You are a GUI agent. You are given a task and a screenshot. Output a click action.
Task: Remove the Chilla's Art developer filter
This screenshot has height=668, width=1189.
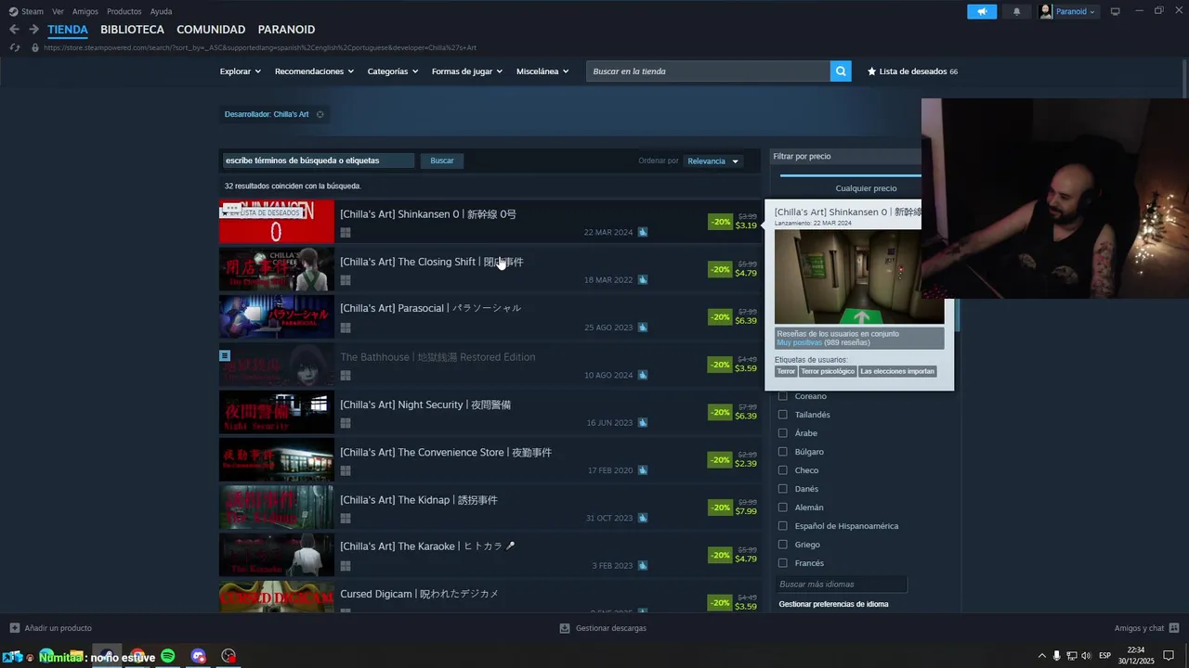320,114
